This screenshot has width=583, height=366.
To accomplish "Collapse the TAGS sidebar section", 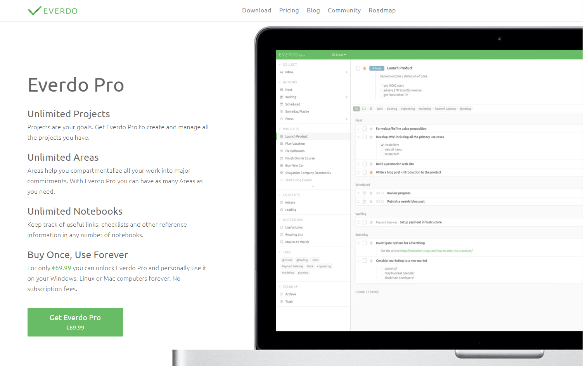I will click(x=280, y=252).
